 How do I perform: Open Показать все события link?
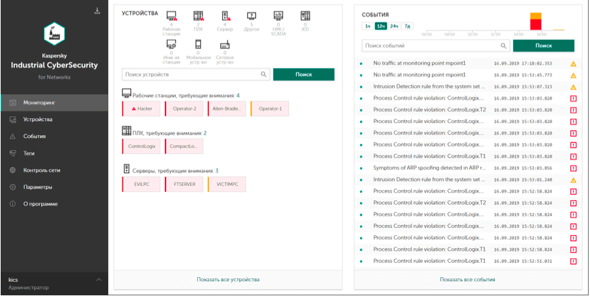pos(468,280)
